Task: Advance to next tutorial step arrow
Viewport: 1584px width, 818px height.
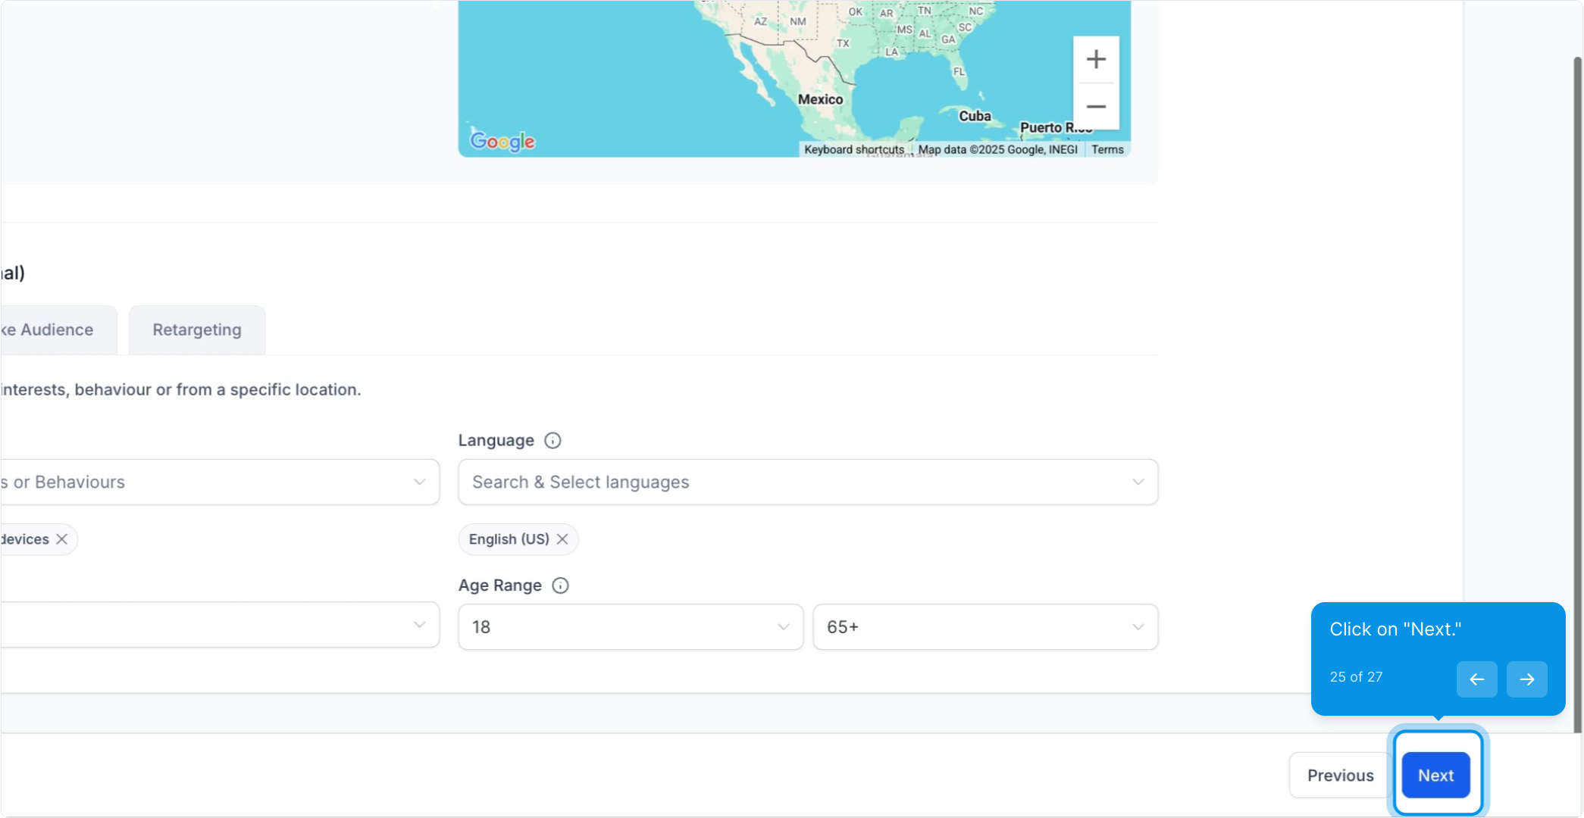Action: pyautogui.click(x=1526, y=679)
